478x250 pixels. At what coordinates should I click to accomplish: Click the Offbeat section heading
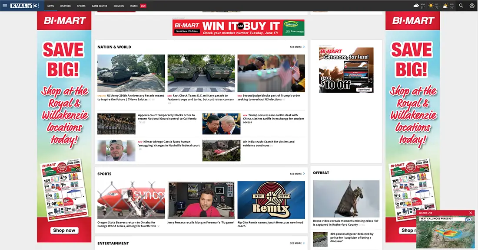(x=321, y=173)
